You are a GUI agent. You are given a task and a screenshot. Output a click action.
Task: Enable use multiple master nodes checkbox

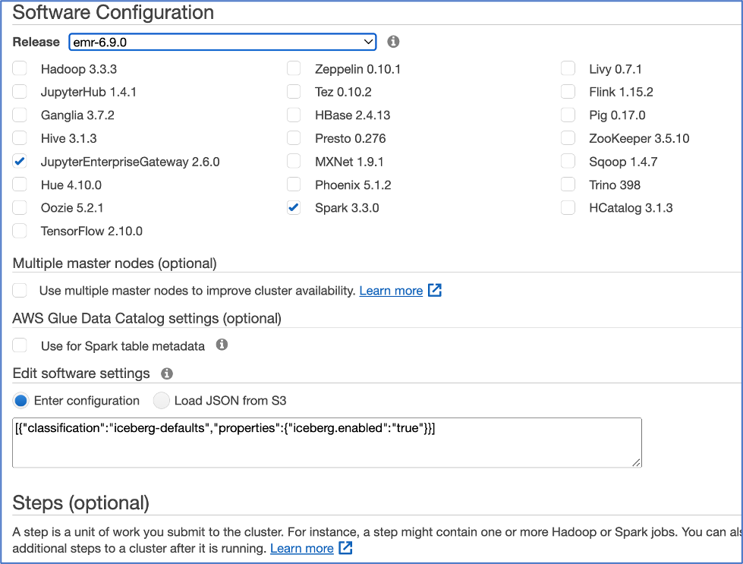click(20, 290)
